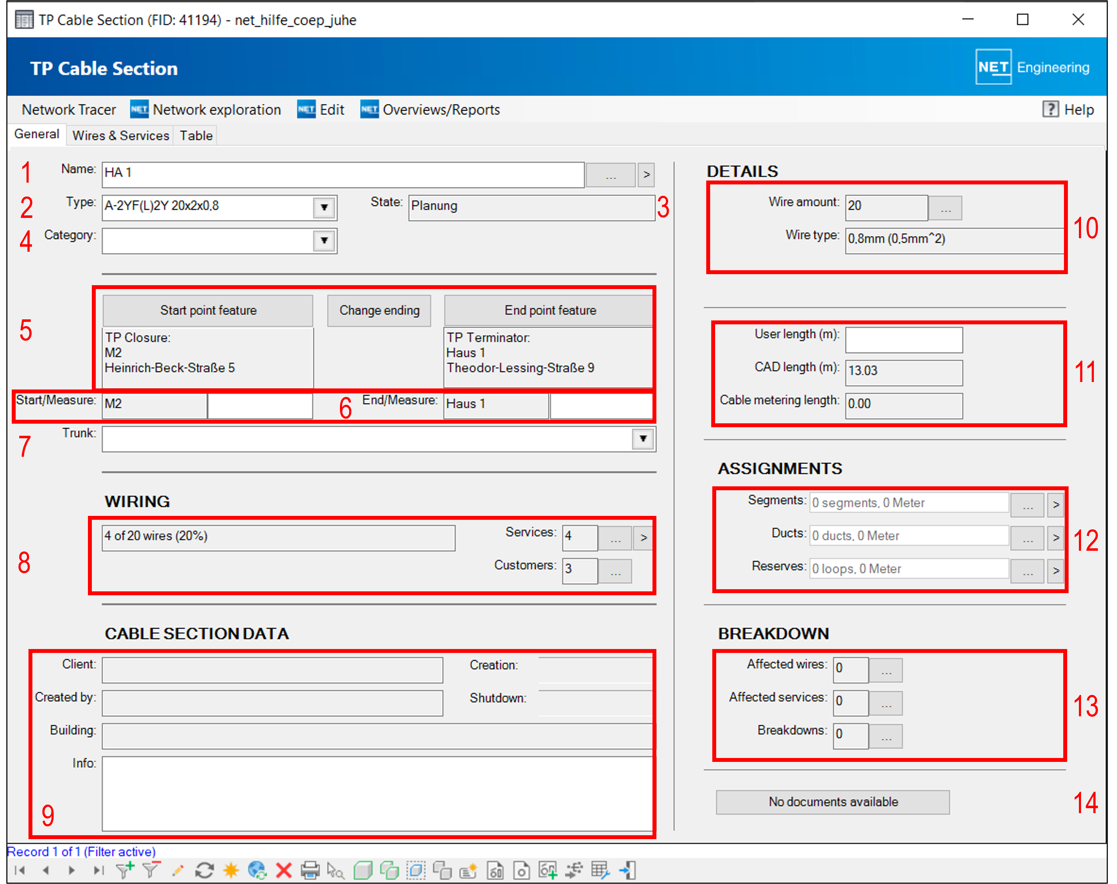1117x884 pixels.
Task: Click the ellipsis button beside Segments
Action: pyautogui.click(x=1028, y=504)
